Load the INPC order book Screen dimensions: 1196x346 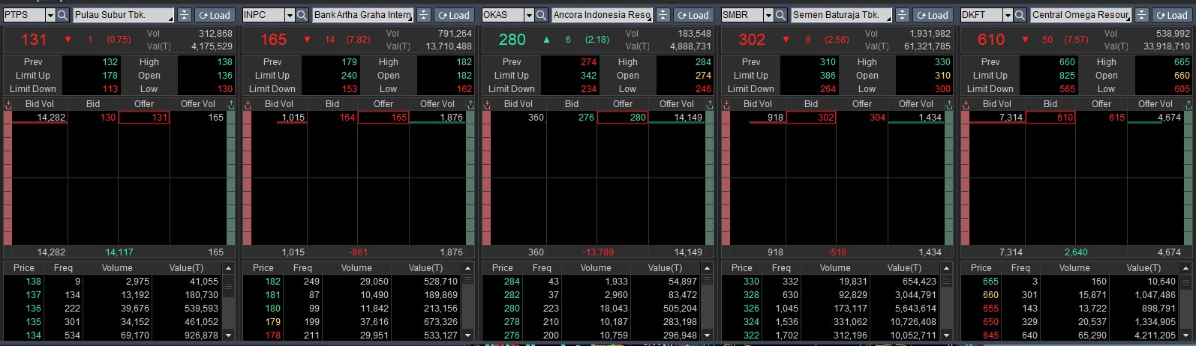(x=454, y=15)
